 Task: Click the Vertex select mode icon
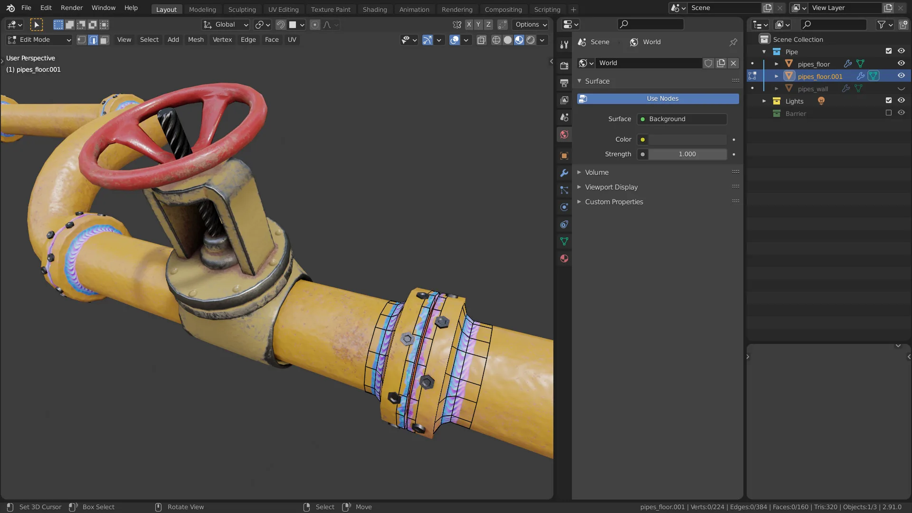coord(81,39)
